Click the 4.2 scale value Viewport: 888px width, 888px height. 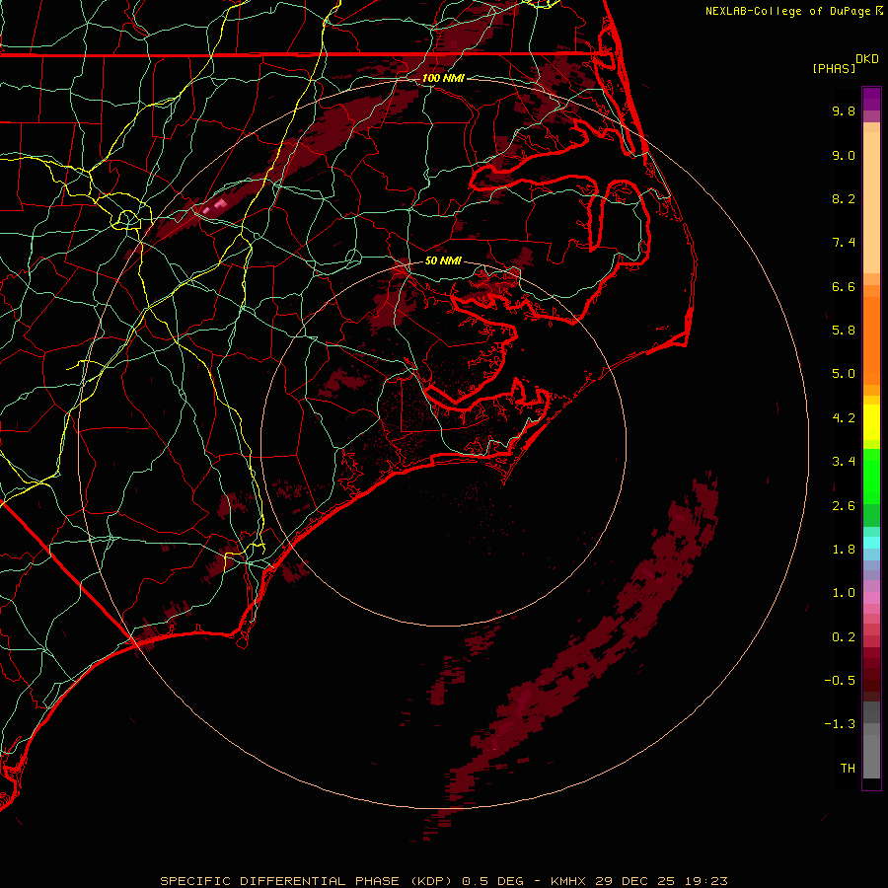point(844,418)
